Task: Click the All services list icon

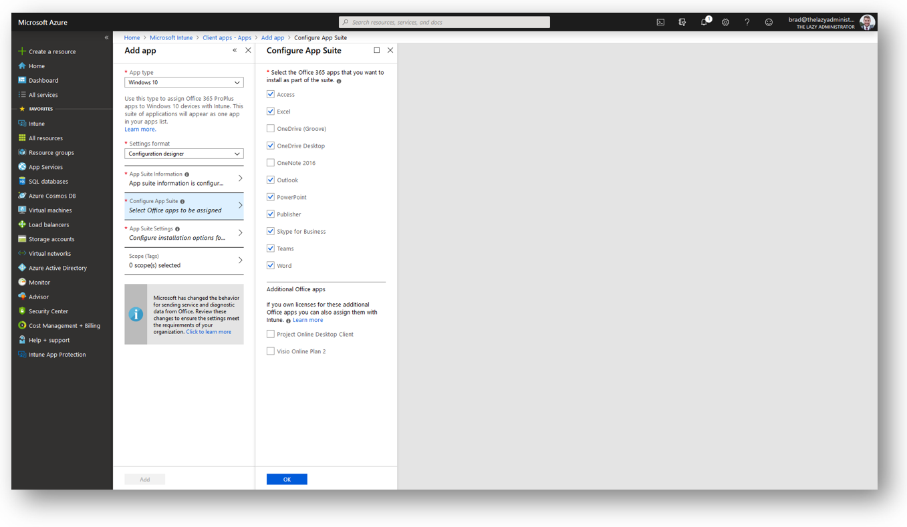Action: pyautogui.click(x=22, y=95)
